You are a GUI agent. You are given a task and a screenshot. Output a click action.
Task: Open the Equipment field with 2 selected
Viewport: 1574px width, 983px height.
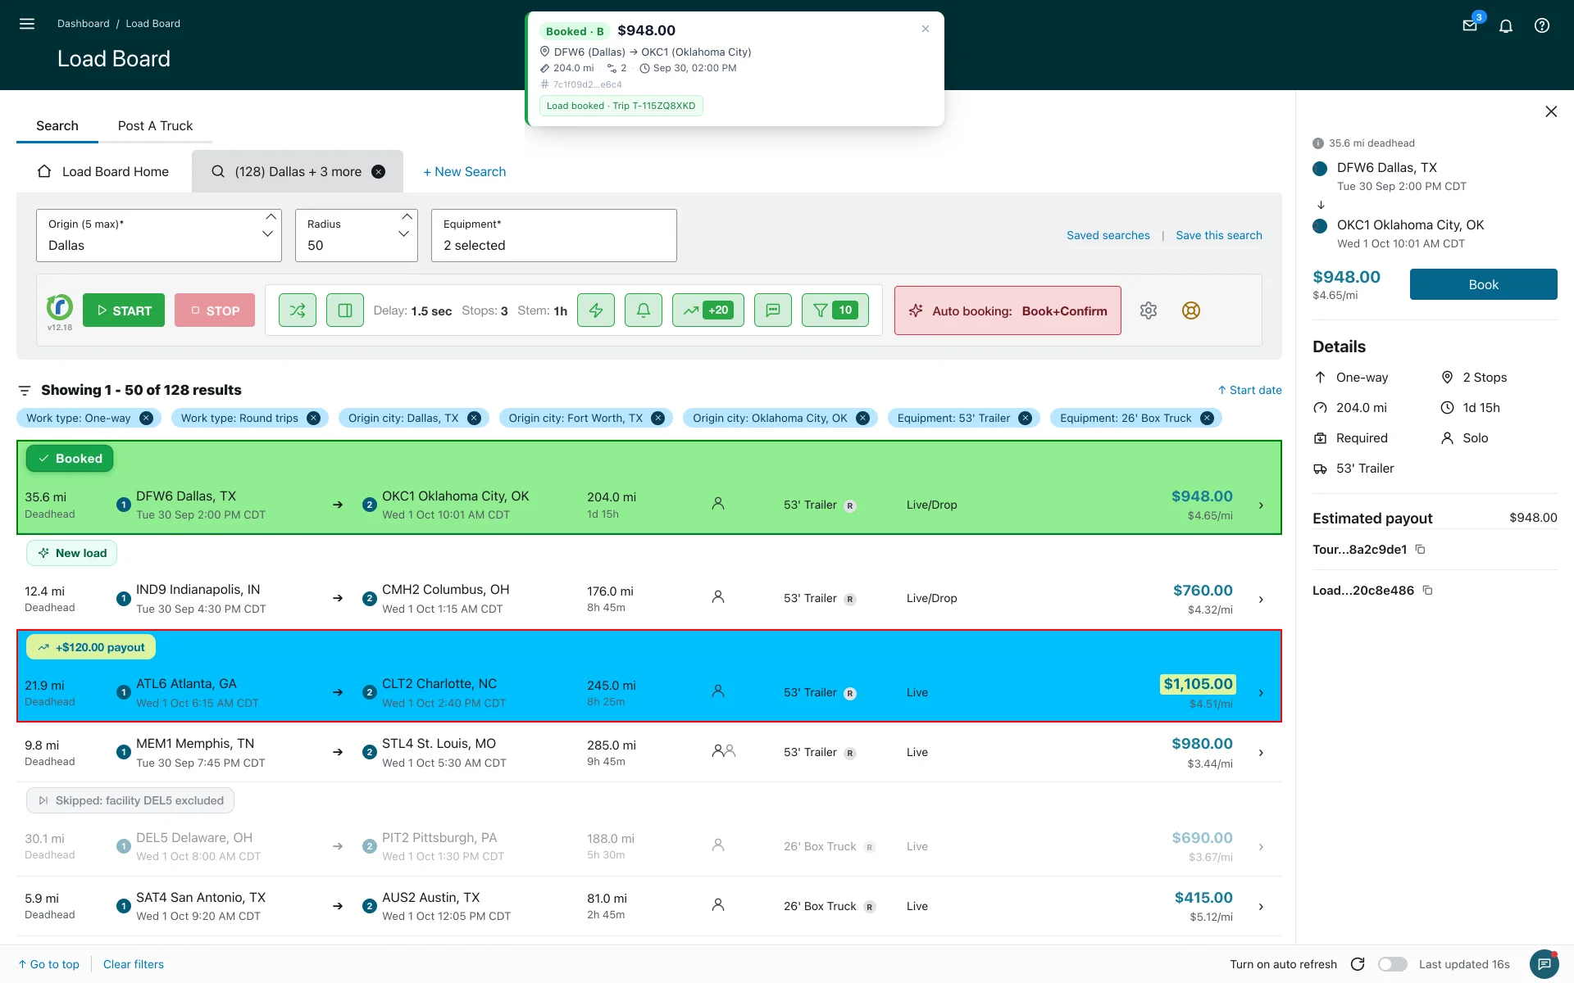pyautogui.click(x=554, y=235)
